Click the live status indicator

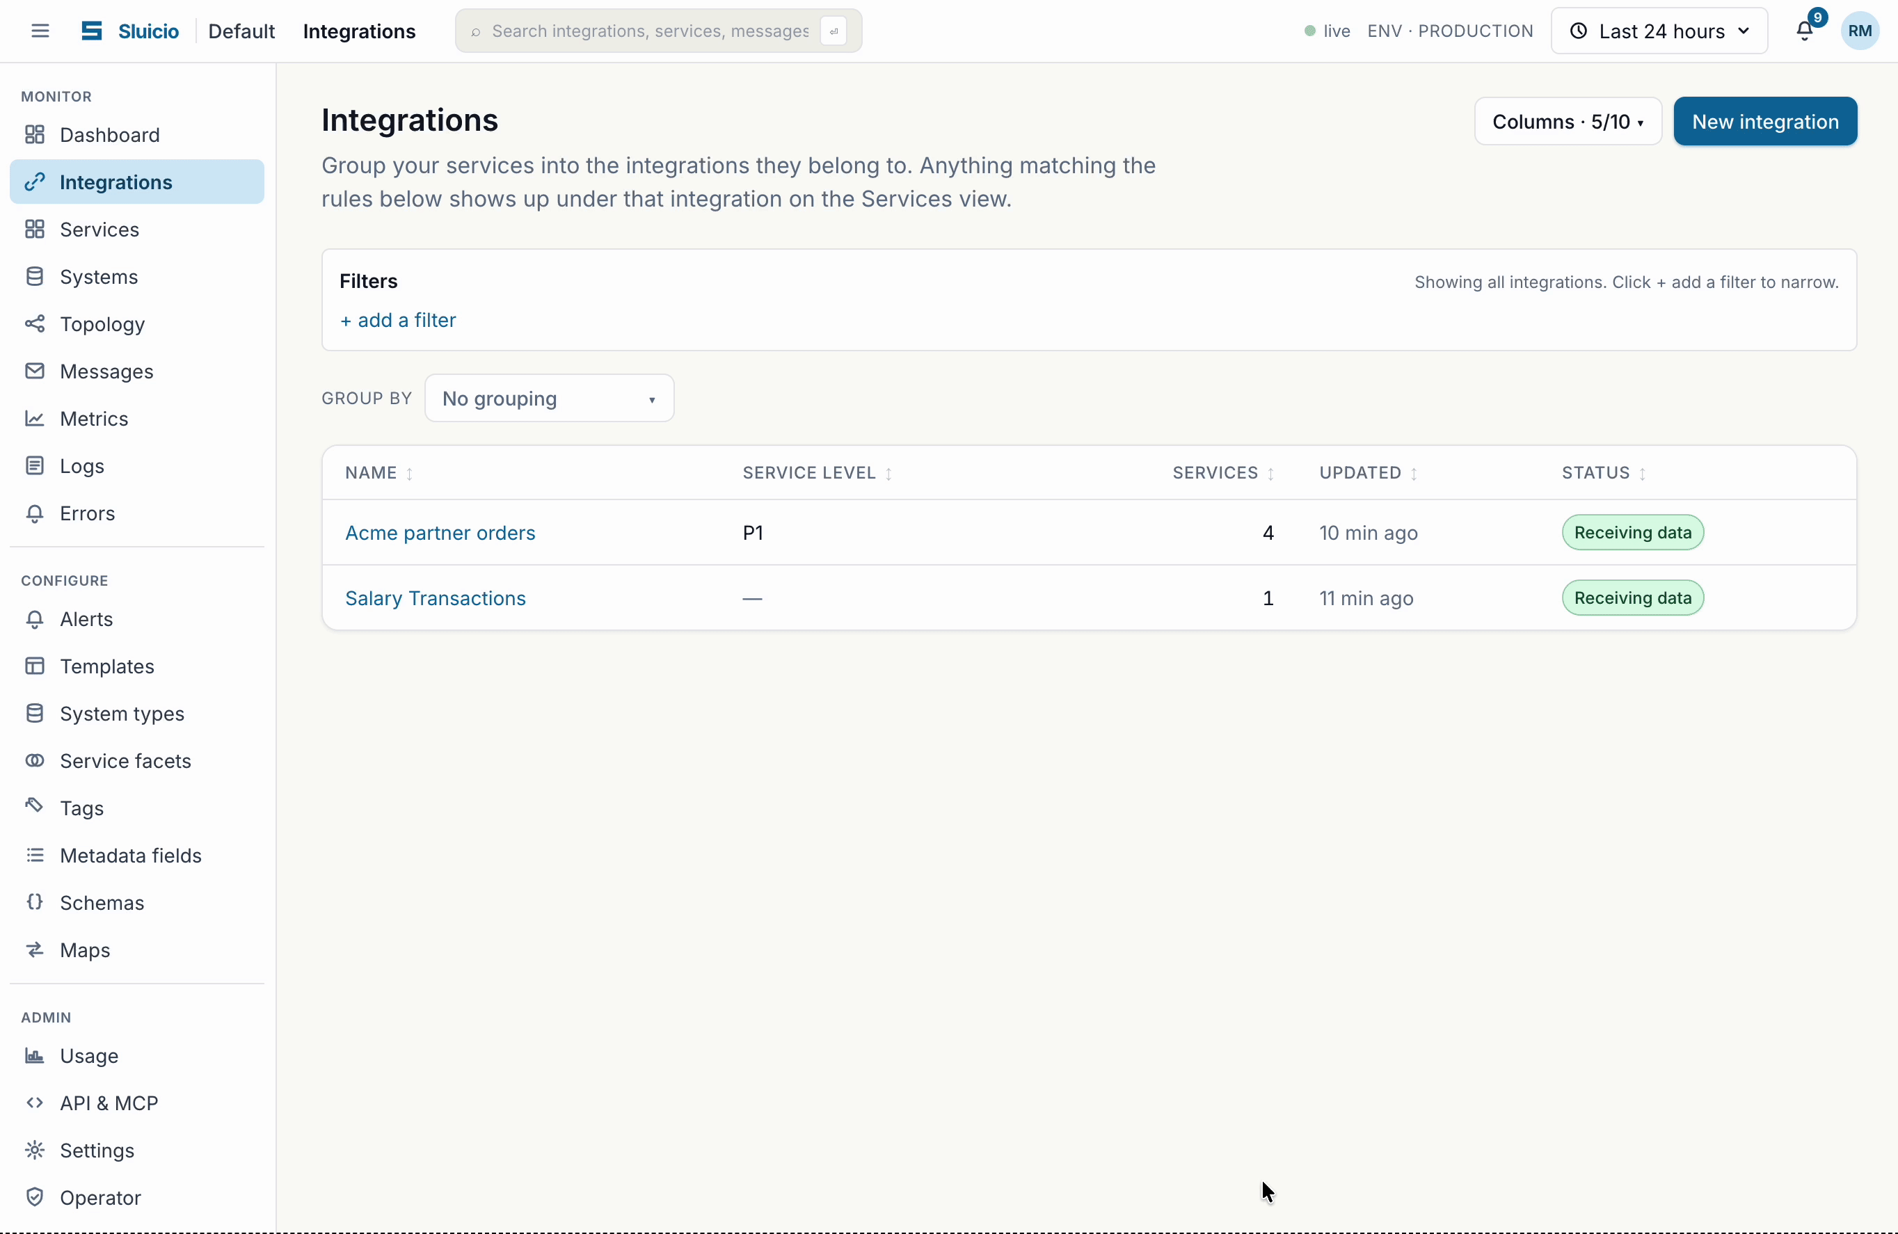[1327, 31]
